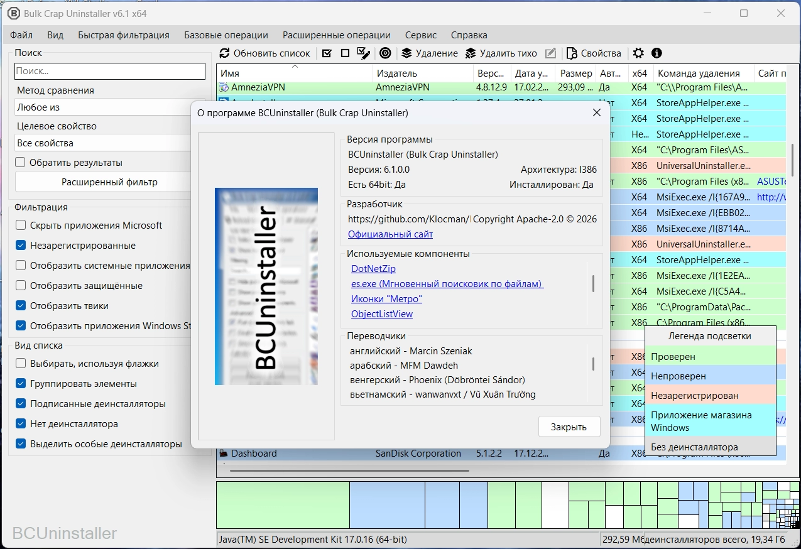Viewport: 801px width, 549px height.
Task: Open Свойства from the toolbar
Action: point(594,53)
